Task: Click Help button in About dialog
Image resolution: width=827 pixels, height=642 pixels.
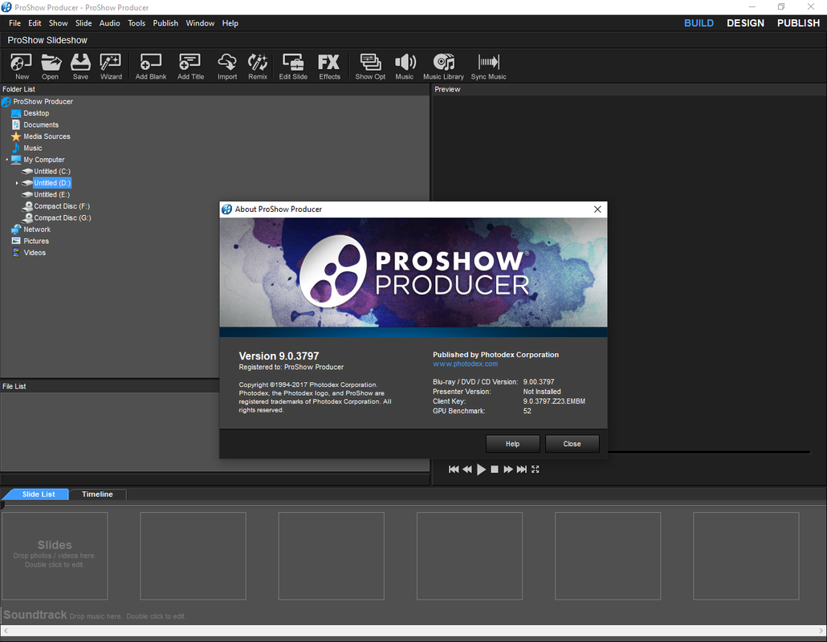Action: coord(512,444)
